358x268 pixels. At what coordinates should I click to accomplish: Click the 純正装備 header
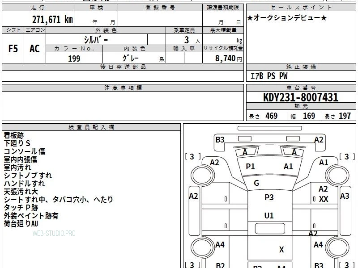coord(301,67)
